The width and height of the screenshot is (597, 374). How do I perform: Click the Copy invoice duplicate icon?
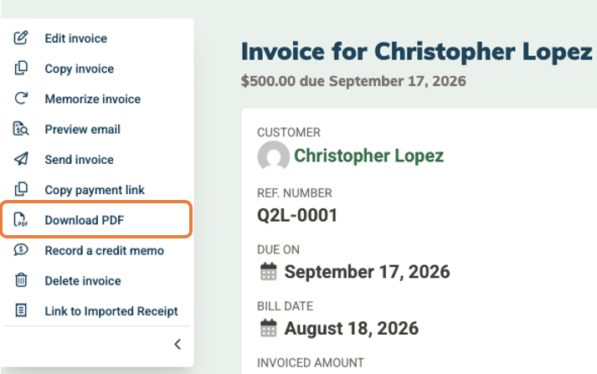point(21,68)
